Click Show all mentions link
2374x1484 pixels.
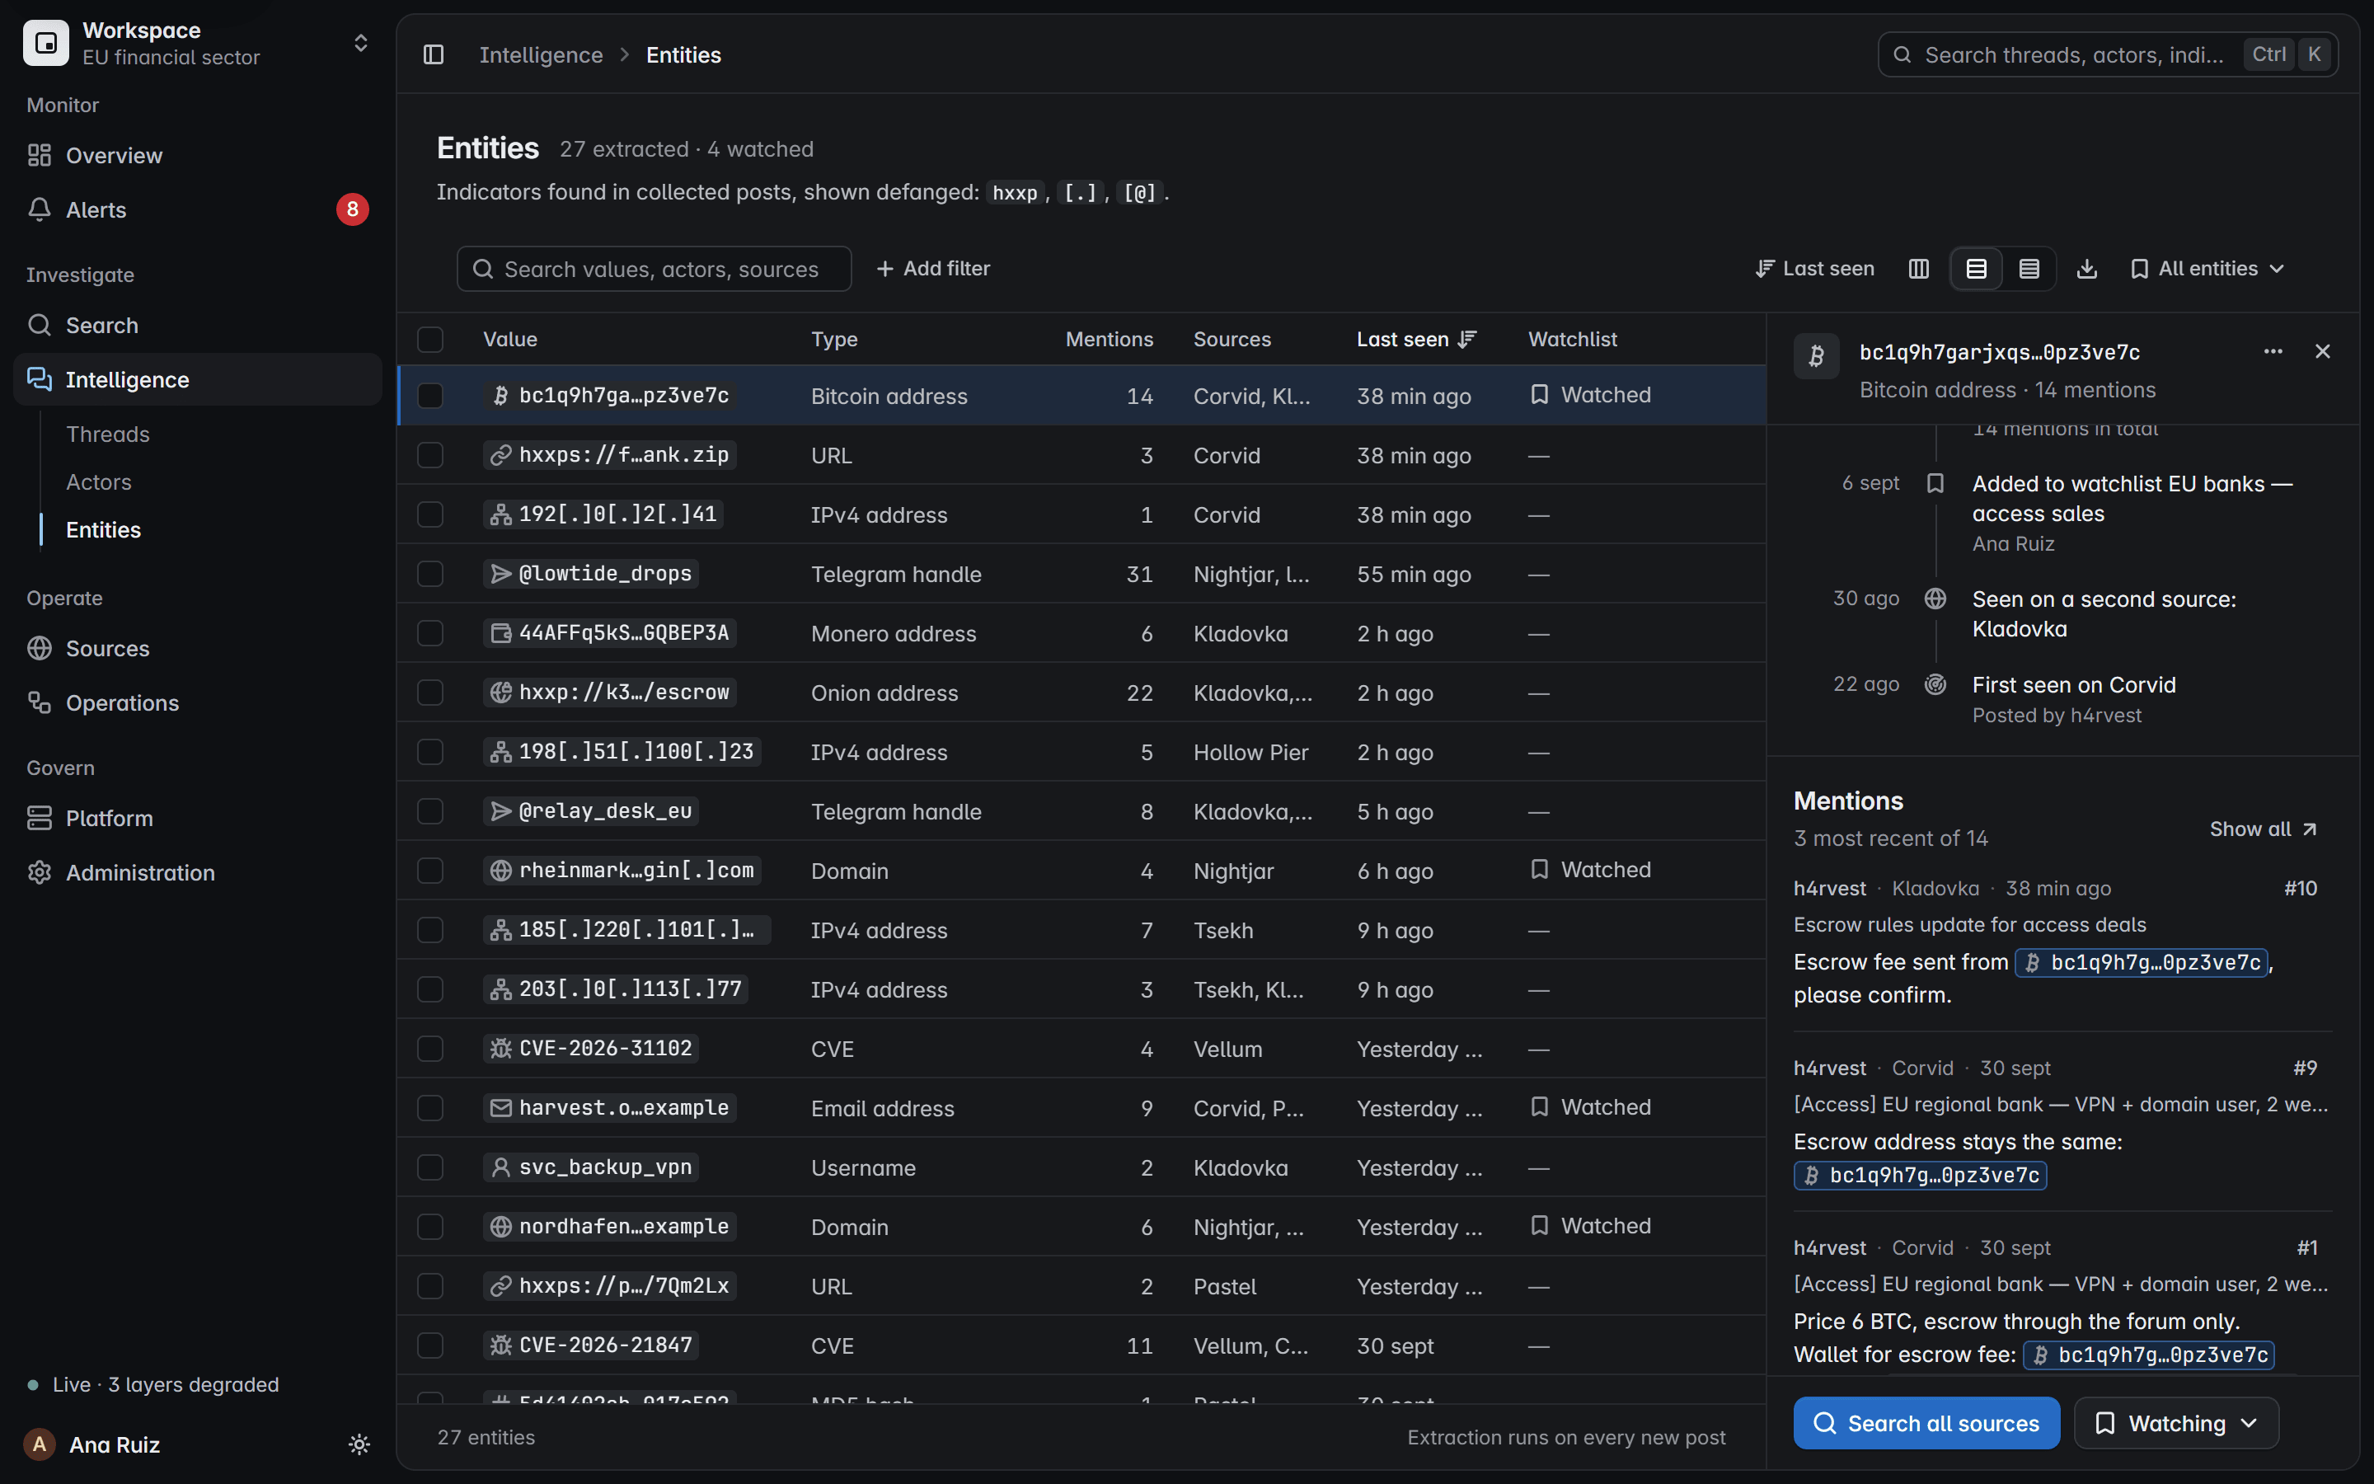point(2264,829)
